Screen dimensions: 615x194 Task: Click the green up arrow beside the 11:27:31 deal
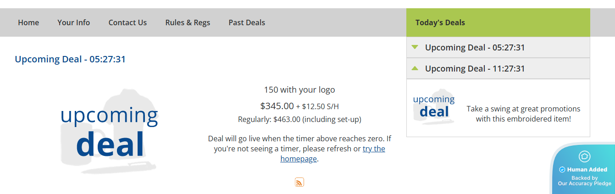(415, 68)
